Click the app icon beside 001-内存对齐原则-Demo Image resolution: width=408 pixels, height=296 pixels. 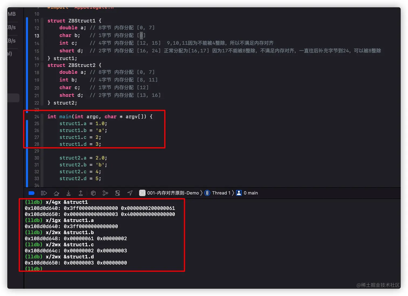coord(142,193)
